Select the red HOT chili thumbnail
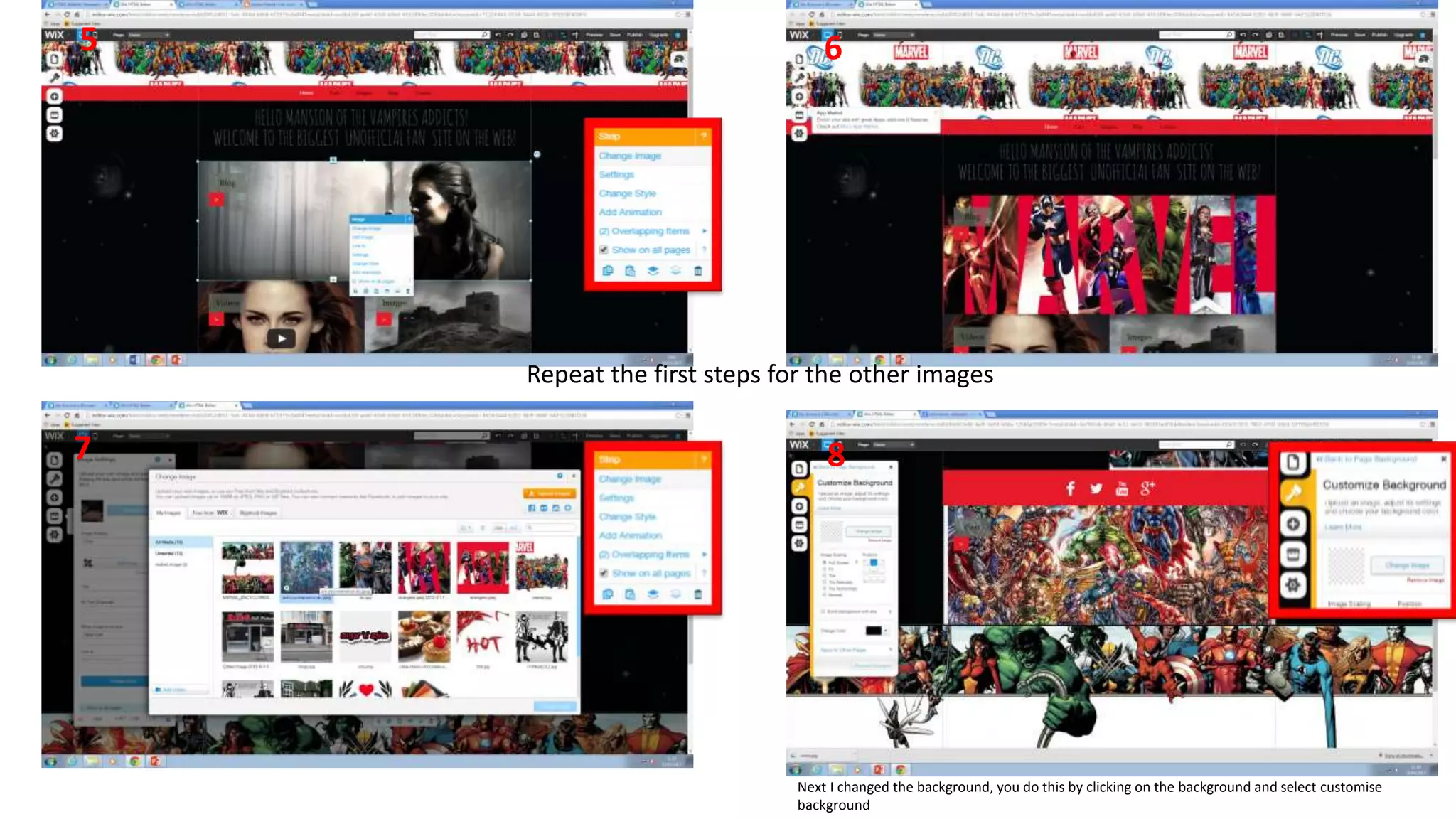 (x=483, y=638)
